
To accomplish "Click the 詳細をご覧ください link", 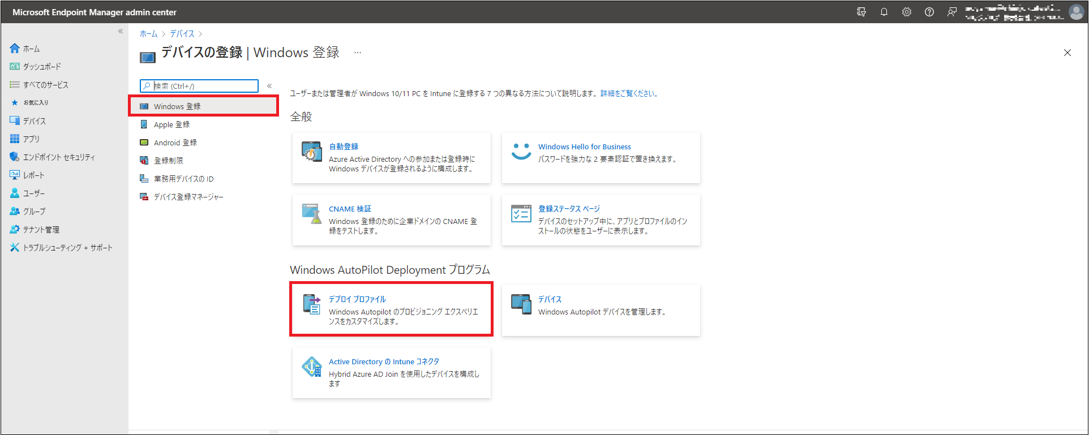I will [629, 94].
